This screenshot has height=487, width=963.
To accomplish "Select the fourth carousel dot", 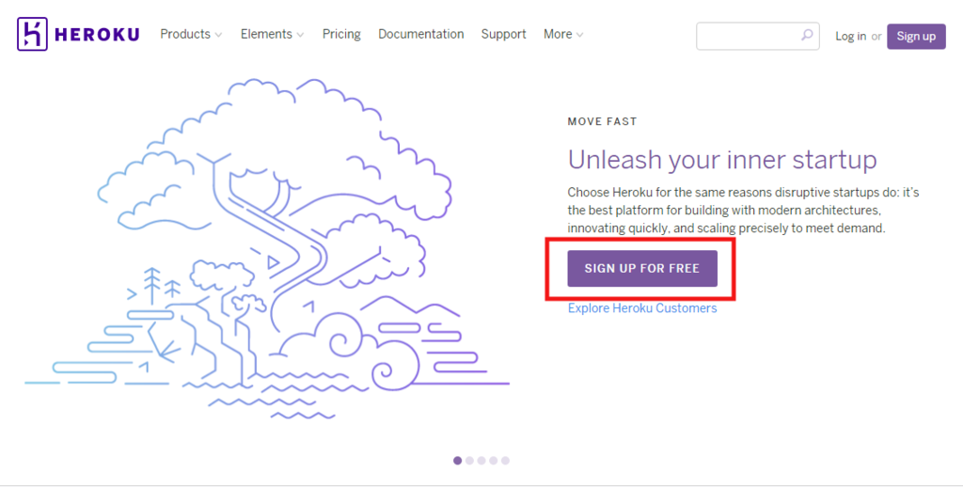I will (x=493, y=461).
